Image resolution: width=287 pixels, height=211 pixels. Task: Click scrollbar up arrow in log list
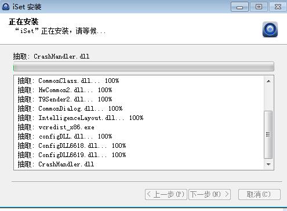click(268, 81)
